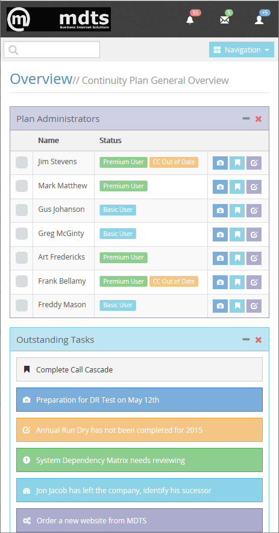The width and height of the screenshot is (279, 533).
Task: Collapse the Plan Administrators panel
Action: [246, 119]
